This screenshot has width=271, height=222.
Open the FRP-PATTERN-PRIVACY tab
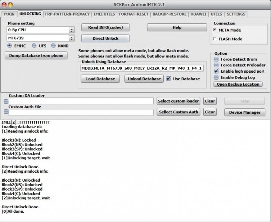tap(67, 14)
